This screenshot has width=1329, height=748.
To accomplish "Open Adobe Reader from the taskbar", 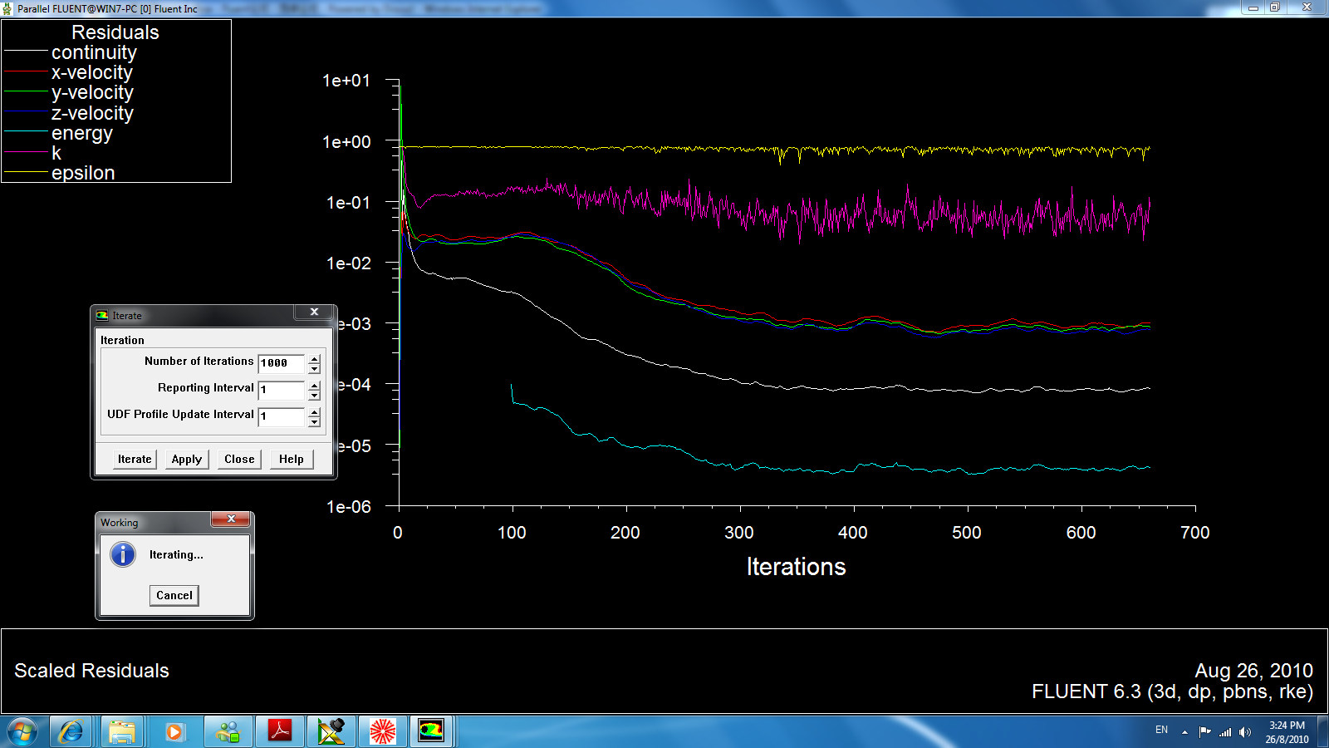I will [280, 731].
